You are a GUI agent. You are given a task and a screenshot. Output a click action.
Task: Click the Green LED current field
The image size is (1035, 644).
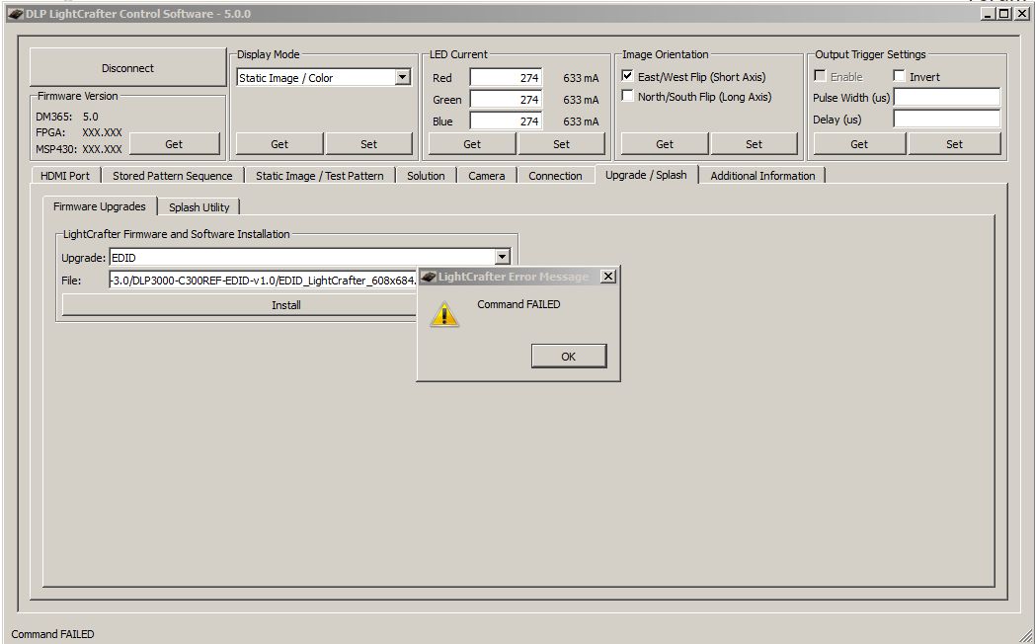coord(506,100)
